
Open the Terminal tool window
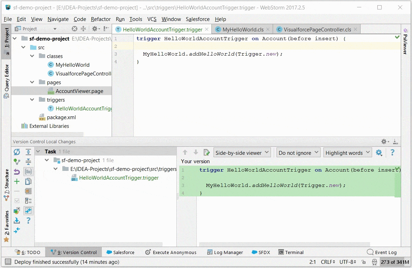coord(291,252)
